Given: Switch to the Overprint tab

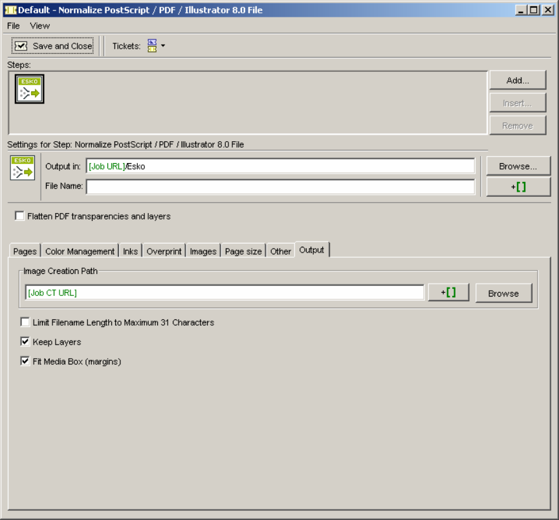Looking at the screenshot, I should (x=164, y=251).
